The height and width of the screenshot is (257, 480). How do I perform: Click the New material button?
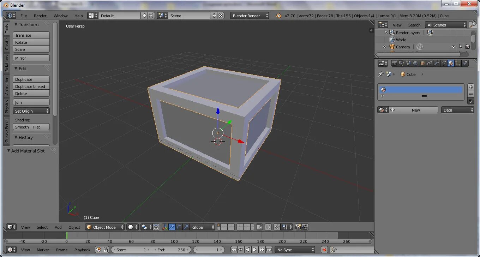[413, 110]
